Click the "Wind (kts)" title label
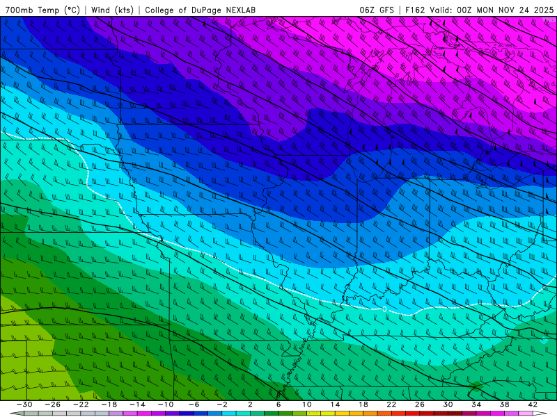Screen dimensions: 557x417 click(x=112, y=10)
